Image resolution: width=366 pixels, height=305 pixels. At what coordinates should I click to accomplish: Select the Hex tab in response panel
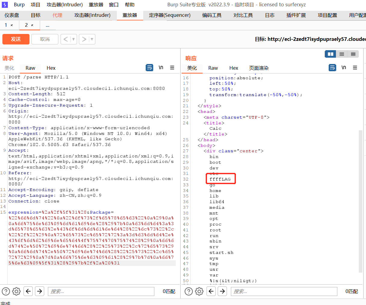pos(234,68)
